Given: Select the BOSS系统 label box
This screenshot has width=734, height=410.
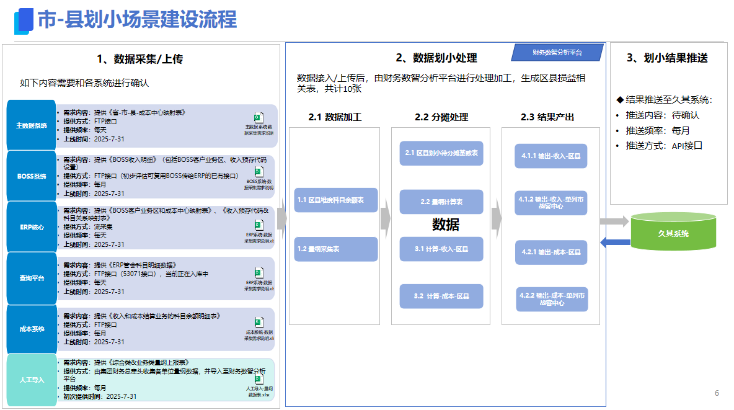Looking at the screenshot, I should [32, 176].
